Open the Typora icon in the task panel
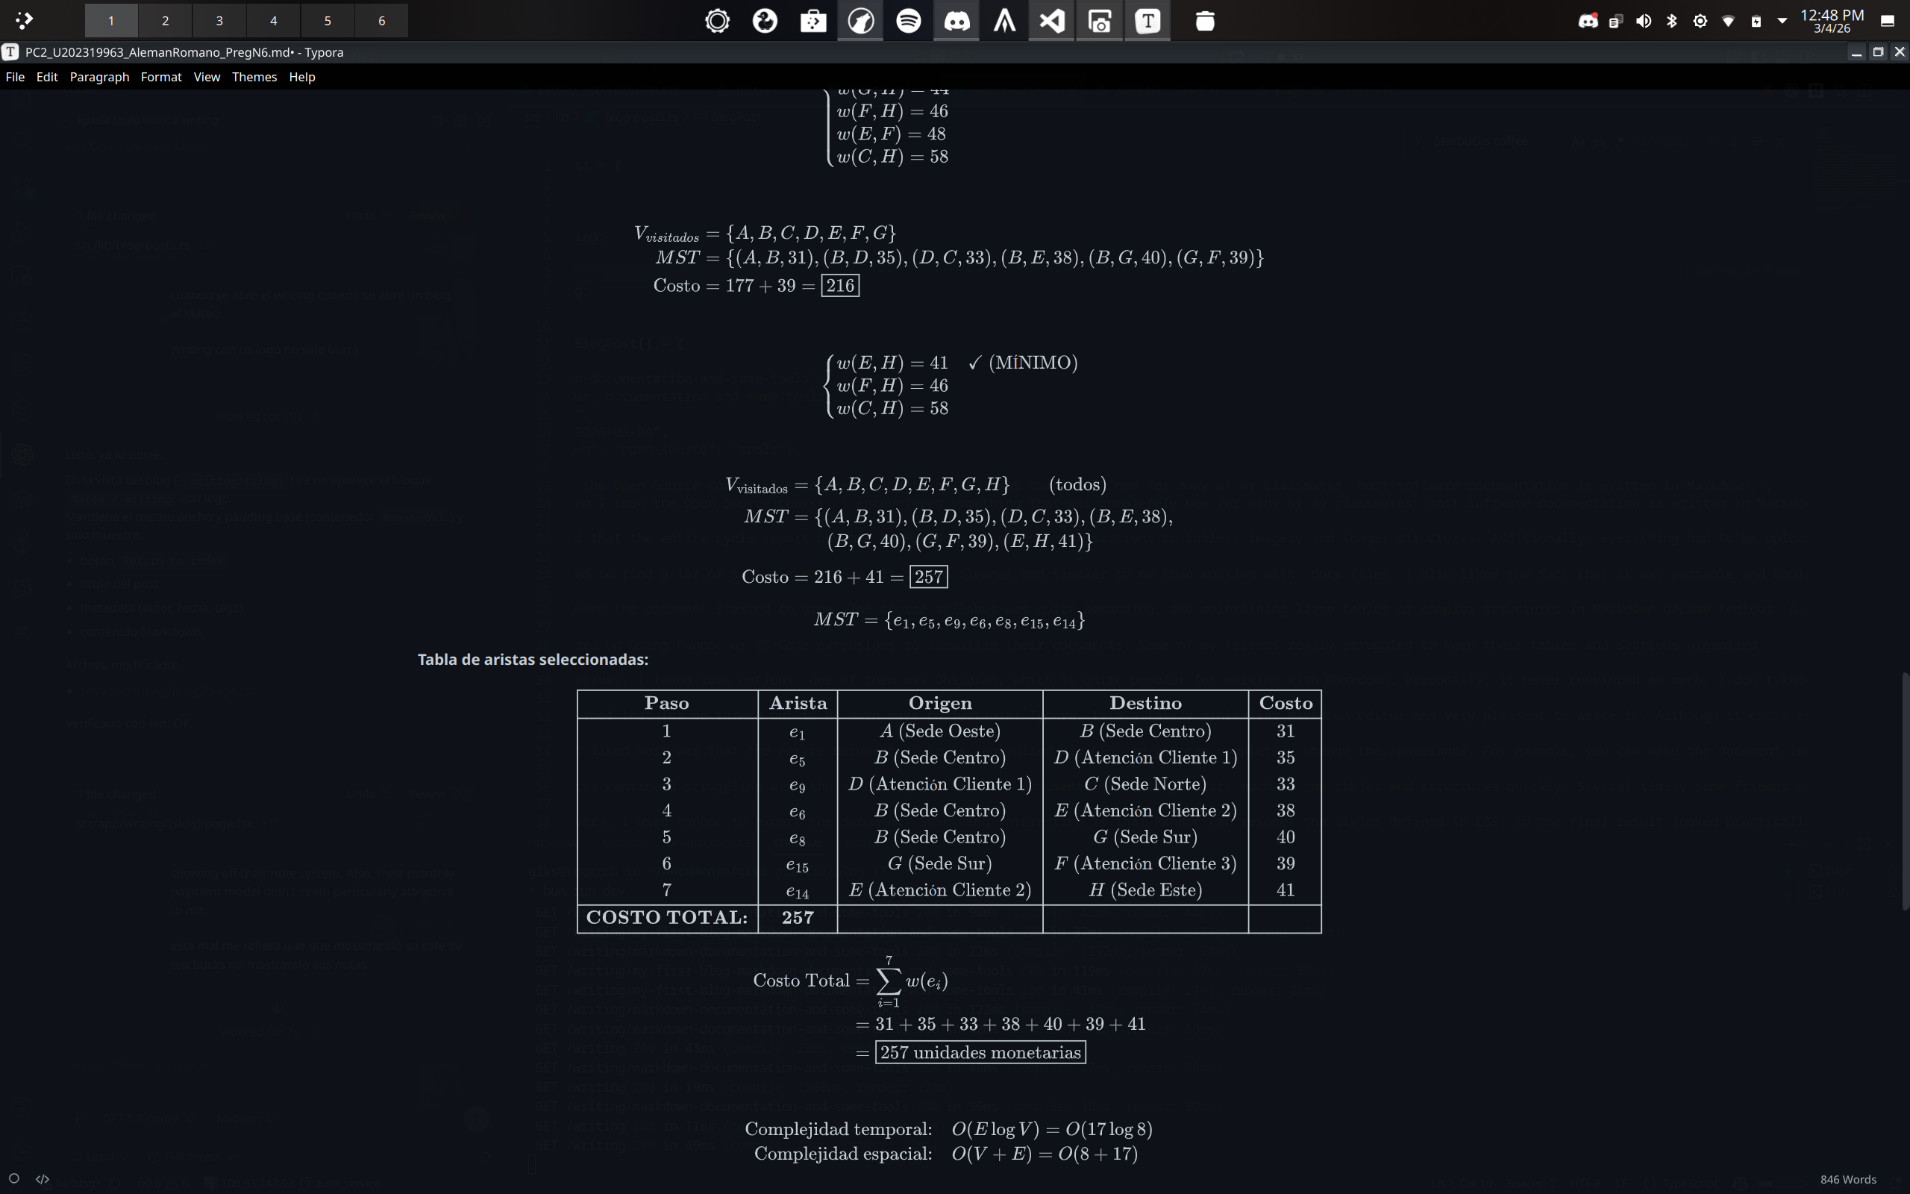 coord(1147,21)
